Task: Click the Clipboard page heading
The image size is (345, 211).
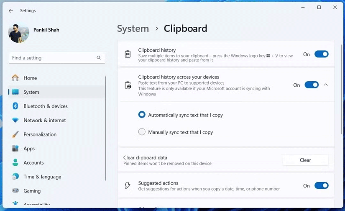Action: (x=186, y=28)
